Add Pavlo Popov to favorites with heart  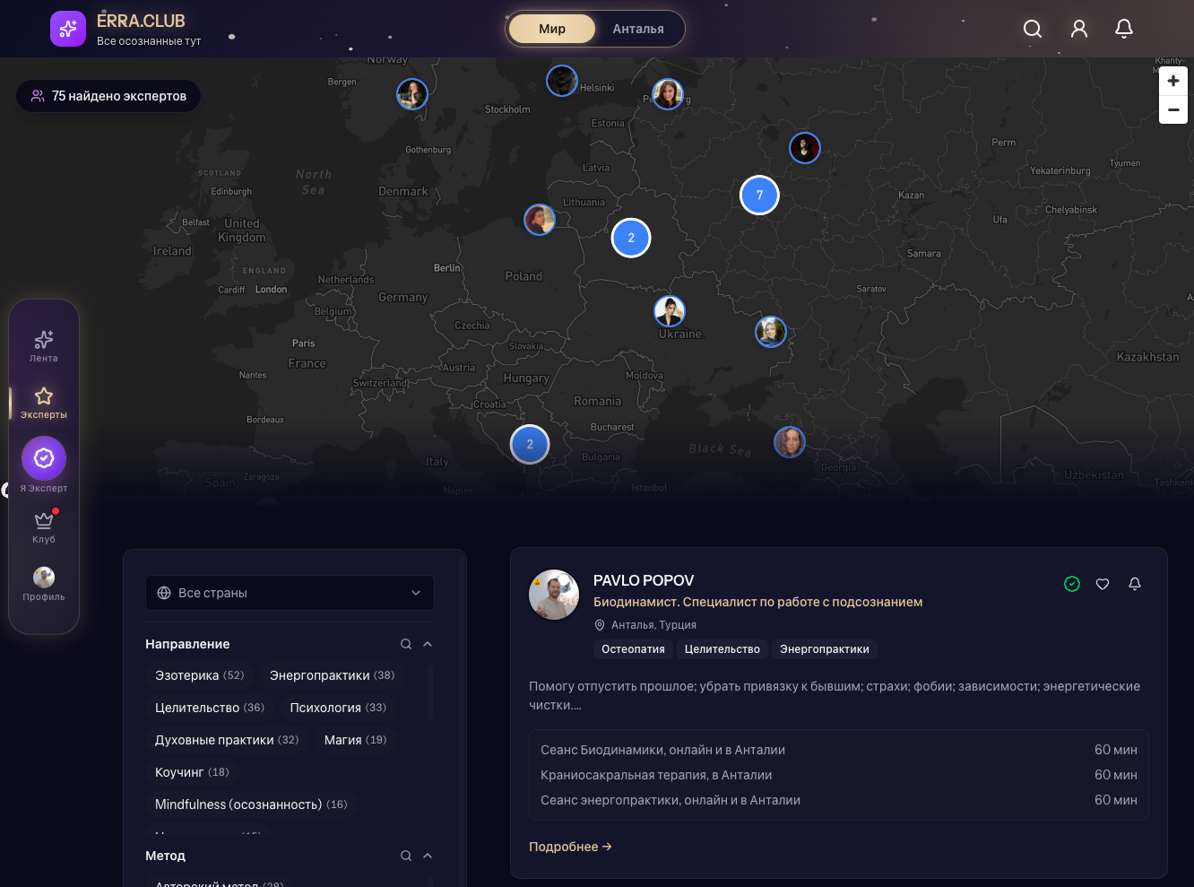[1103, 584]
